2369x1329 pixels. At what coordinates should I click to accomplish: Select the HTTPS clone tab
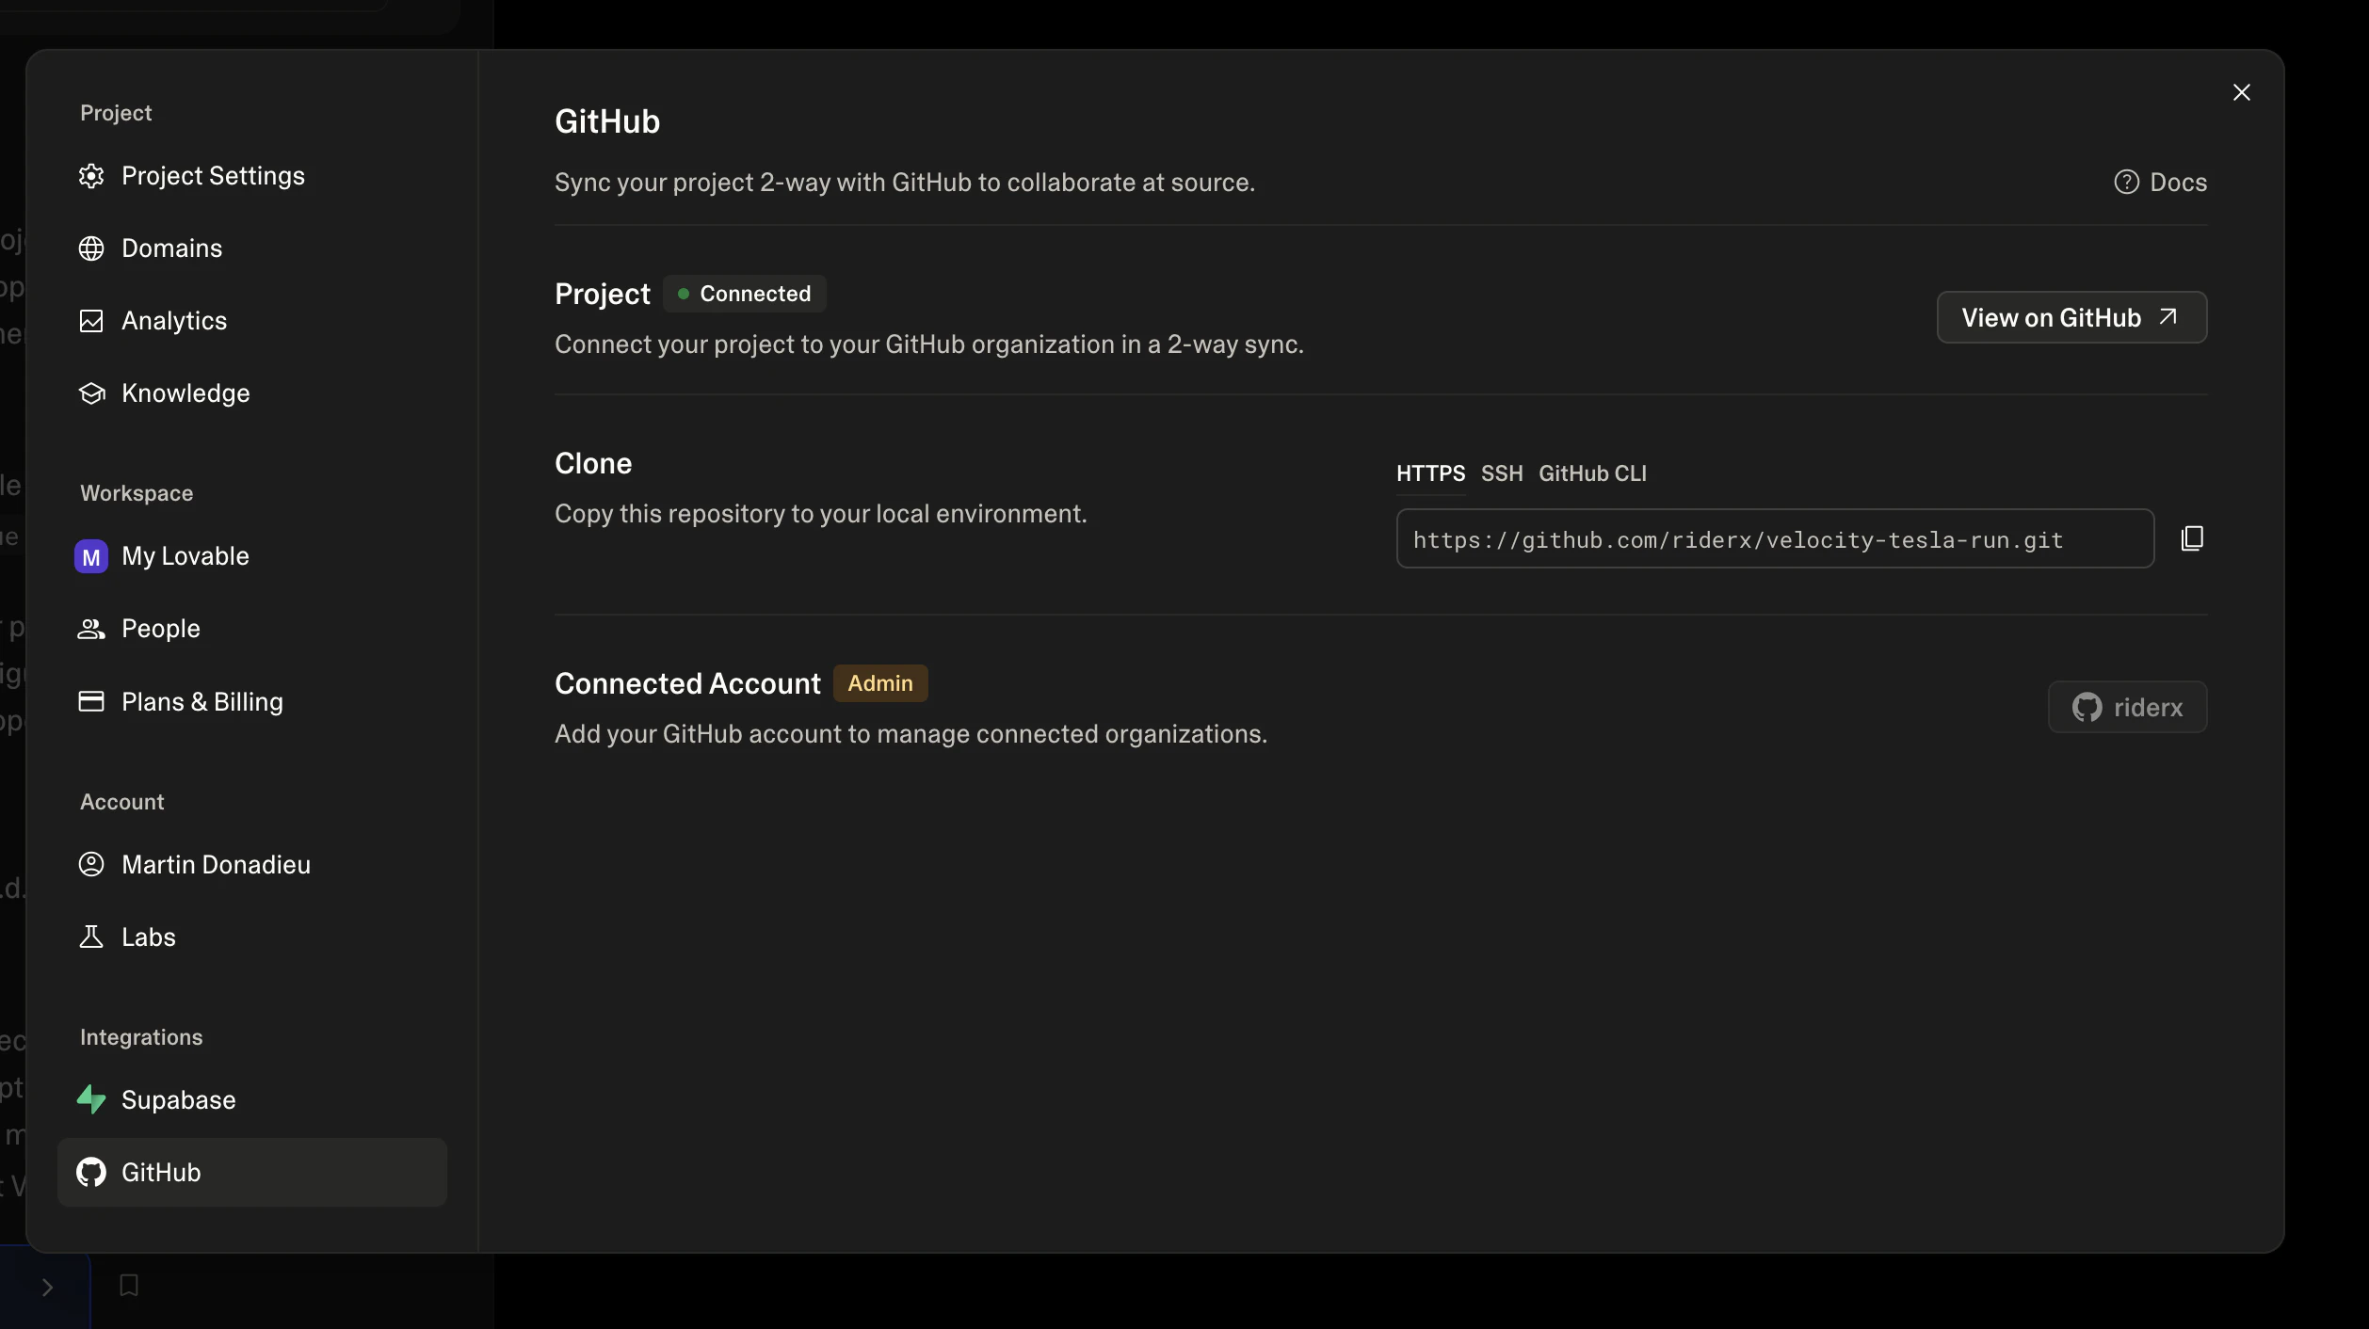pyautogui.click(x=1430, y=473)
